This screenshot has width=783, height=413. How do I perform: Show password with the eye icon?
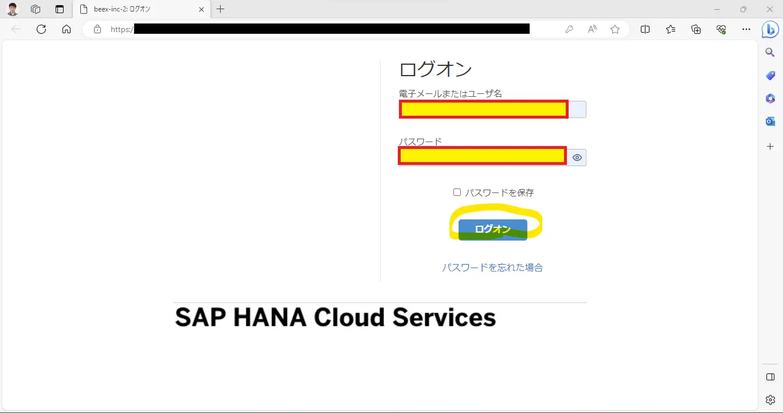coord(577,158)
